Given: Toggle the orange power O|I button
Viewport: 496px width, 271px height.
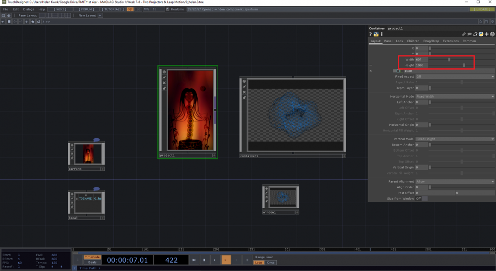Looking at the screenshot, I should (x=130, y=9).
